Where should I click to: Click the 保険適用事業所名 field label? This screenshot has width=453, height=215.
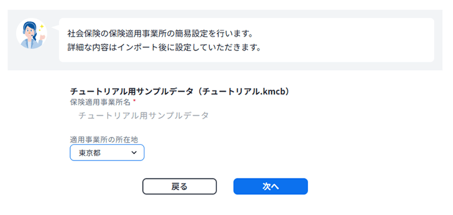point(101,102)
